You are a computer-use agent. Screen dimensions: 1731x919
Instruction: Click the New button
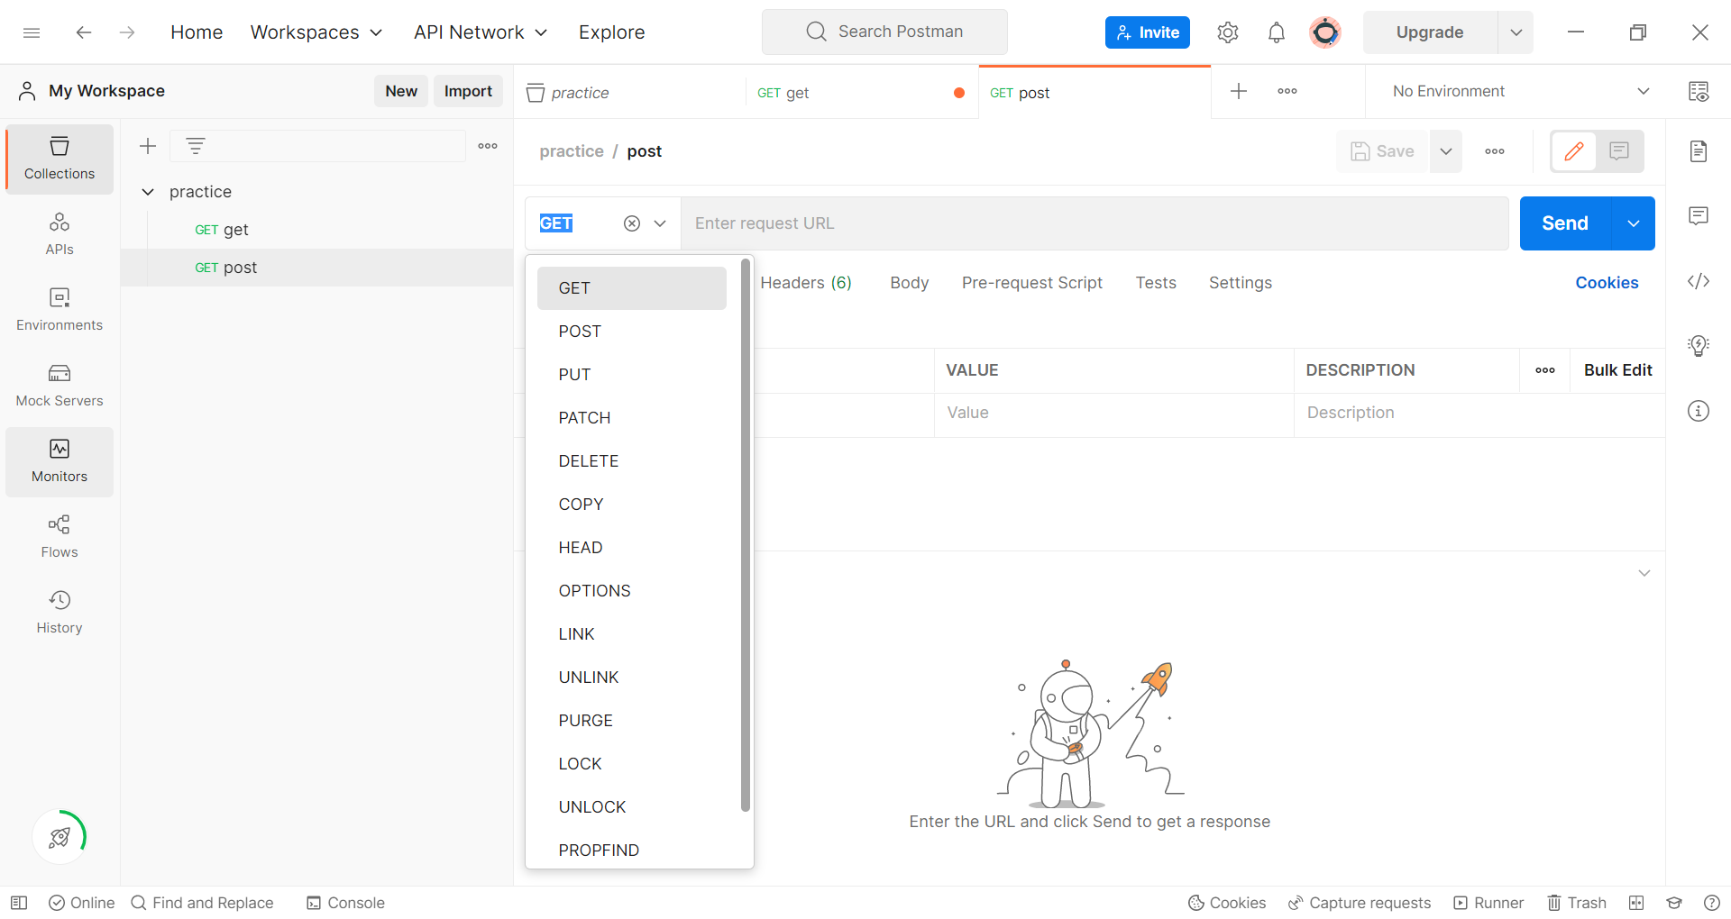[x=401, y=91]
